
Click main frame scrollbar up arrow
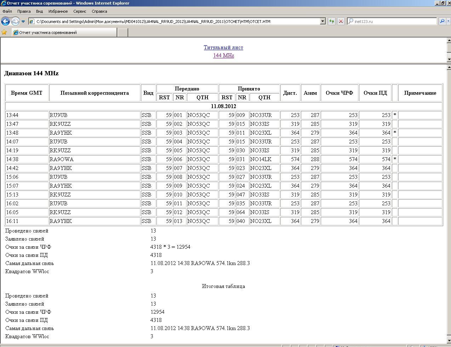(x=449, y=67)
